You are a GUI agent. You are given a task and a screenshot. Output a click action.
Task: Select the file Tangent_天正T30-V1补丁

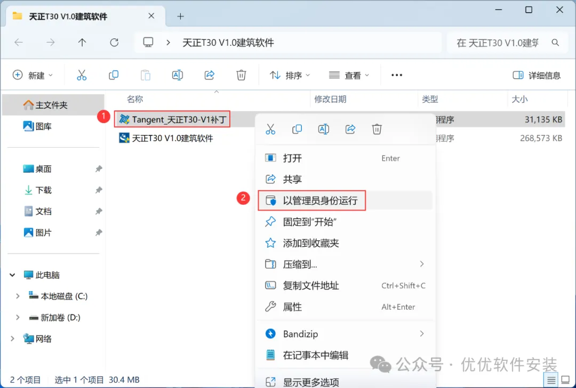pyautogui.click(x=172, y=119)
